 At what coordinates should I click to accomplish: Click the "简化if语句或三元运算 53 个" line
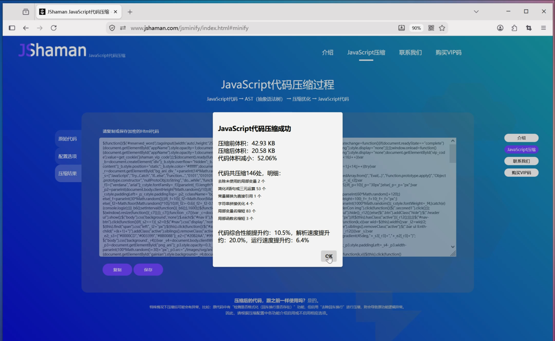pyautogui.click(x=242, y=189)
